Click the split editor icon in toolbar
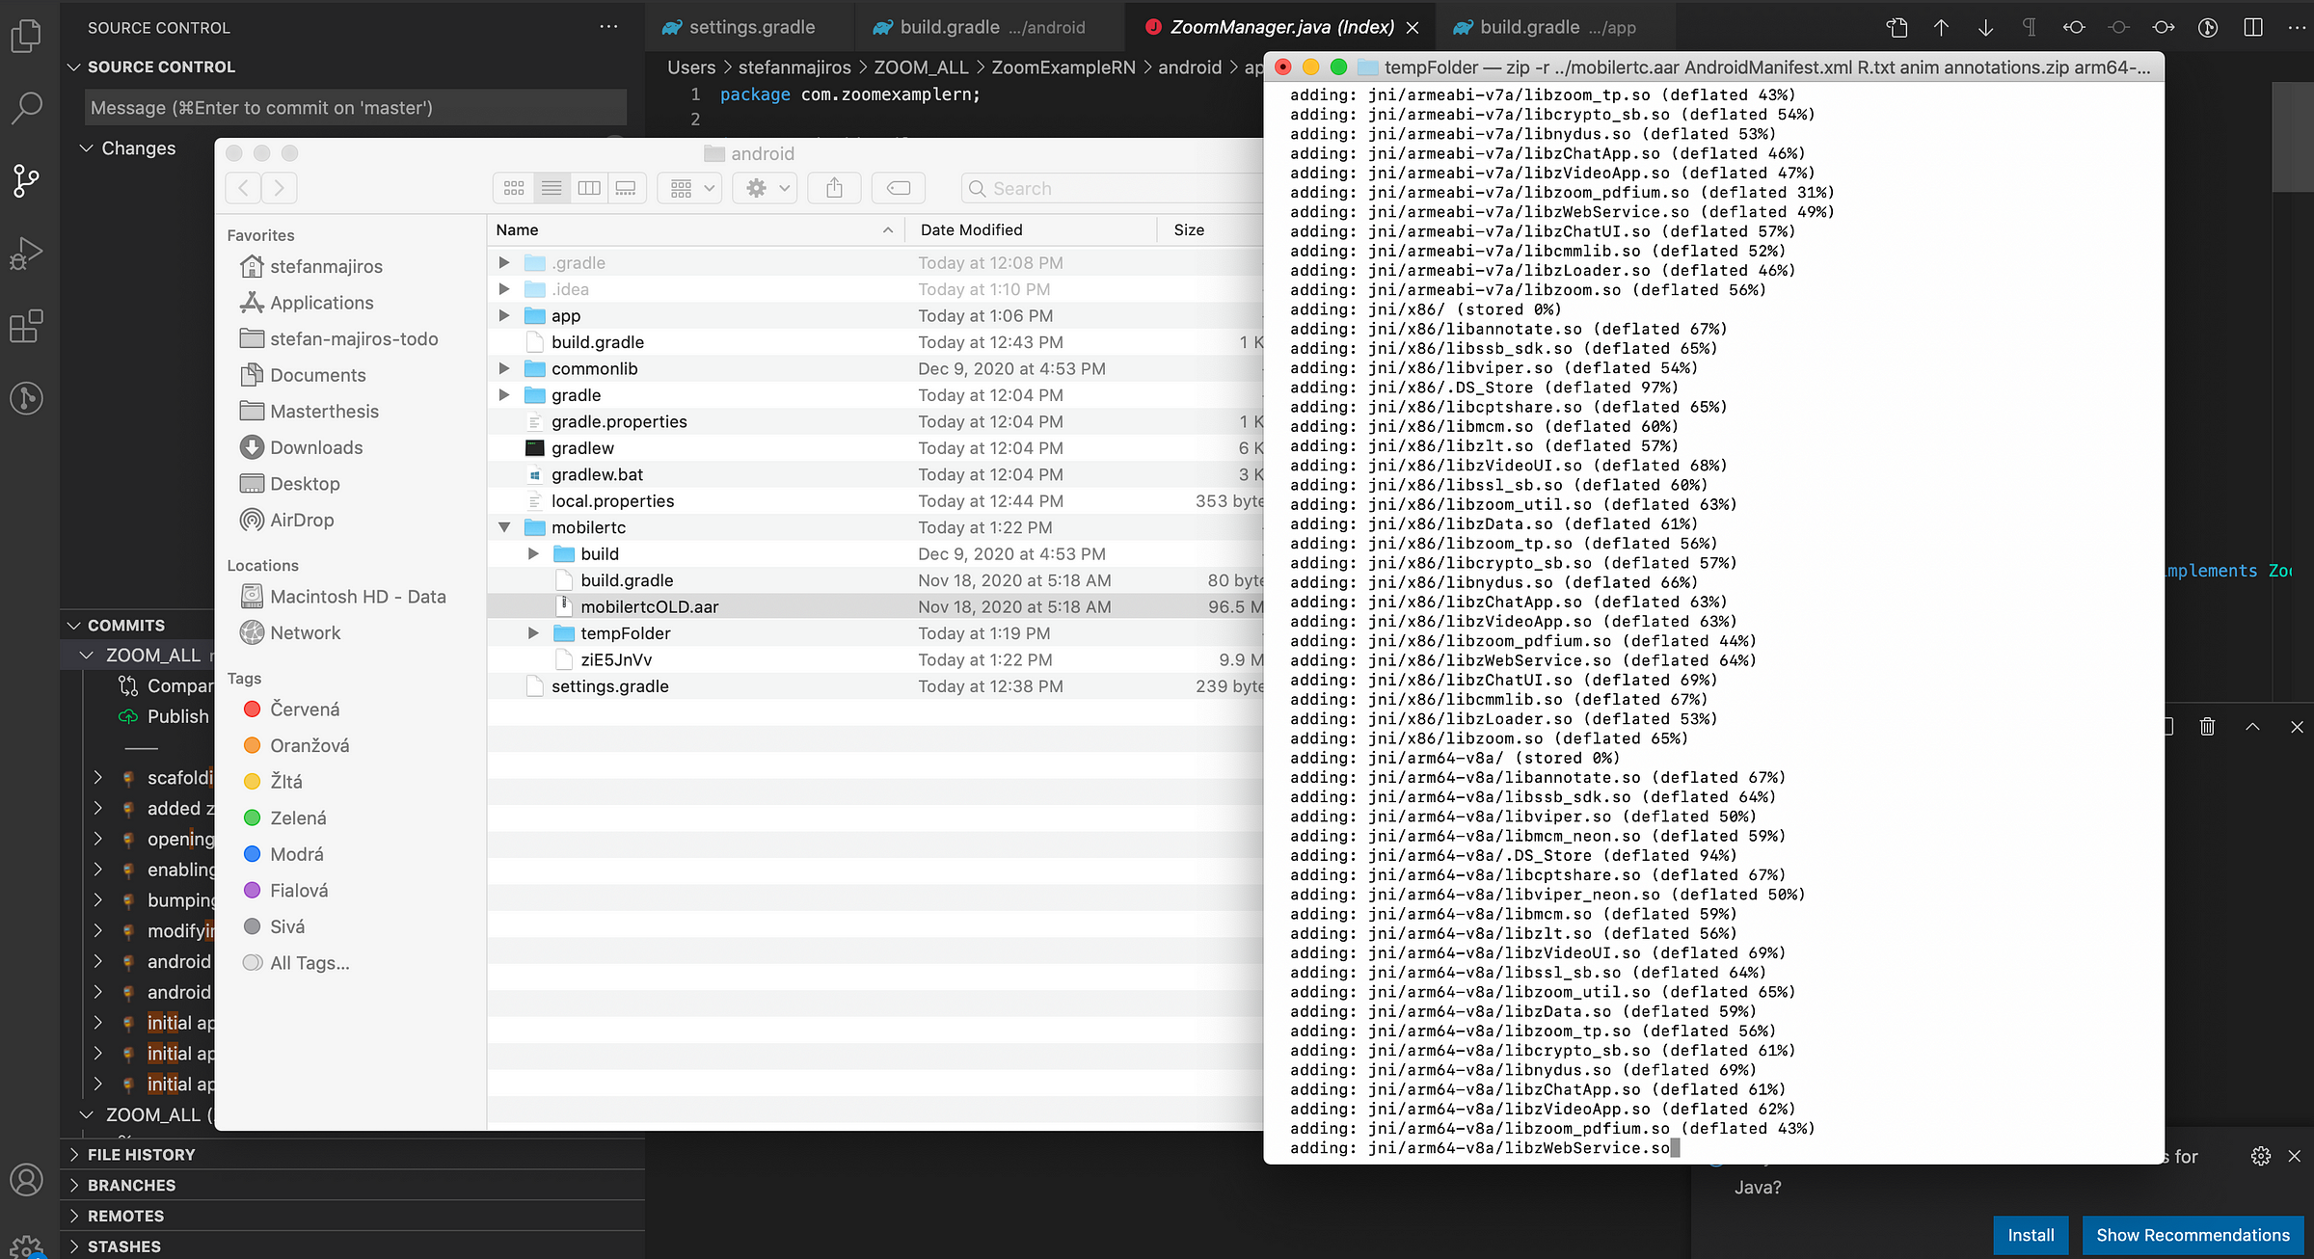This screenshot has width=2314, height=1259. tap(2252, 27)
